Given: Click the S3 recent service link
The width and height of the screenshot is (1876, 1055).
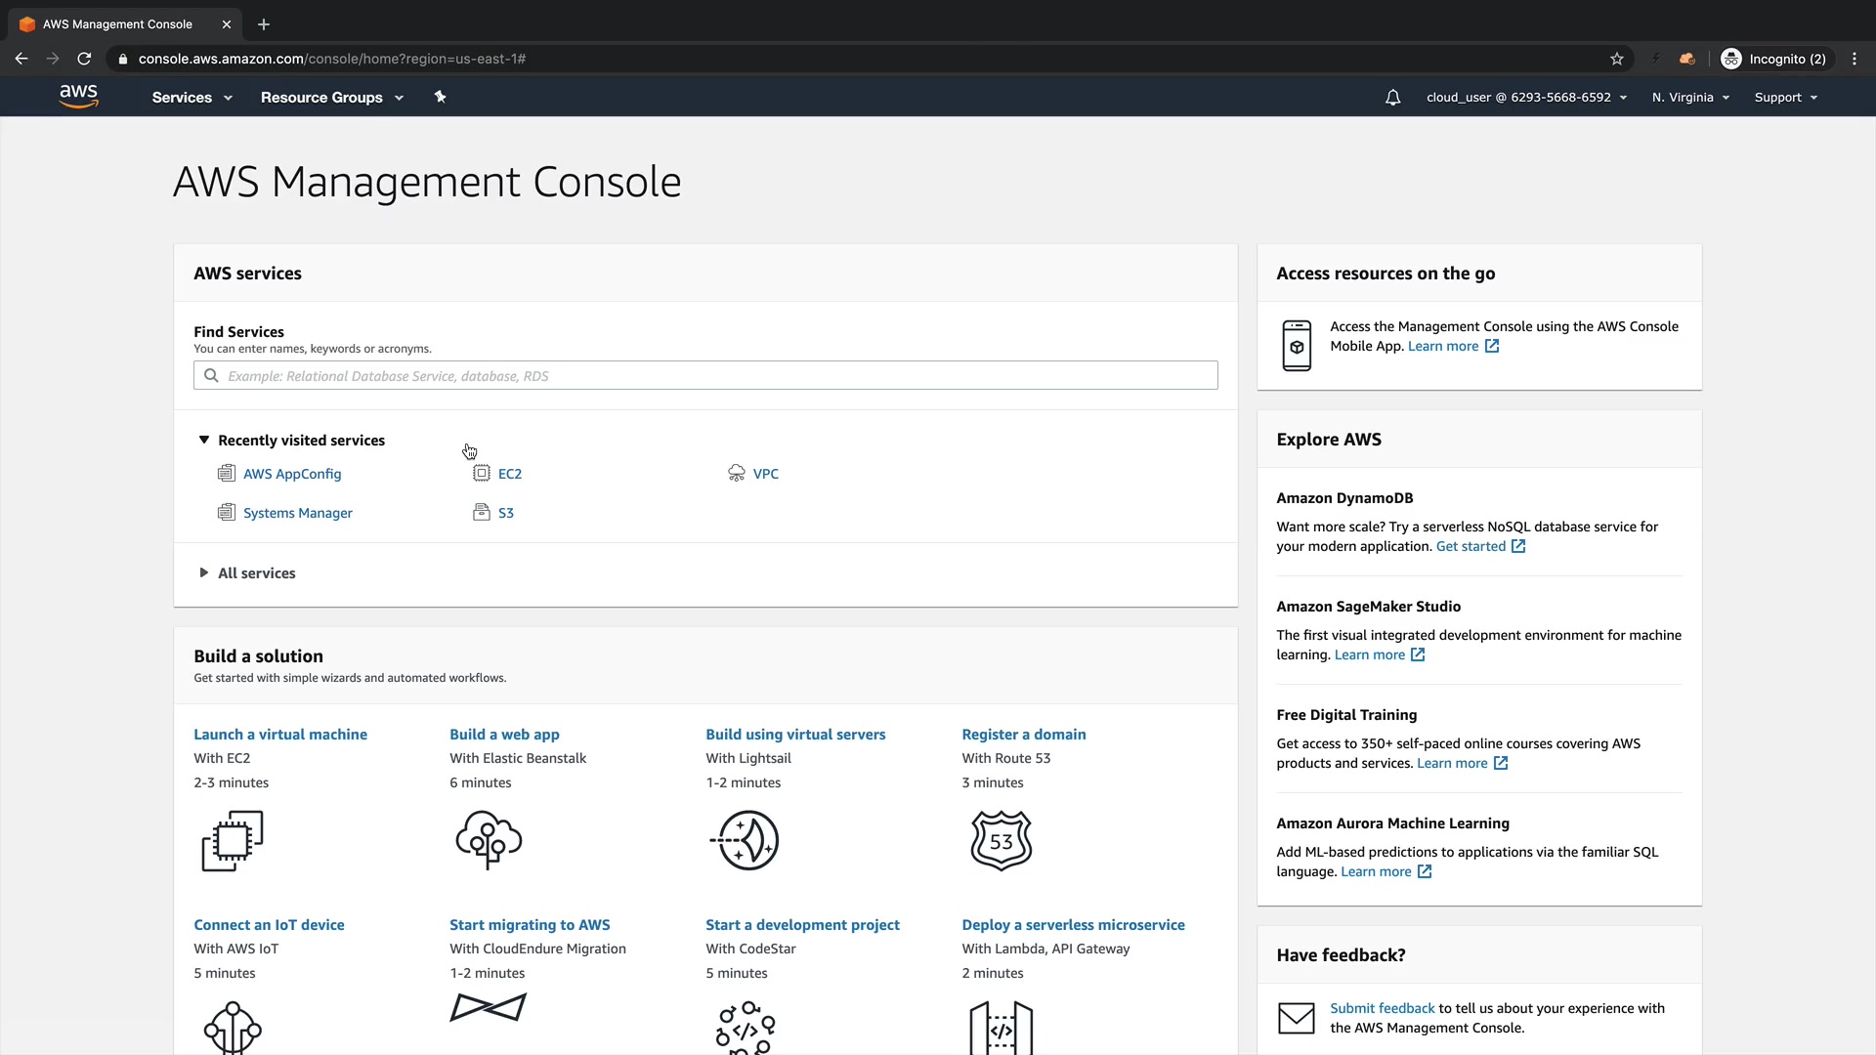Looking at the screenshot, I should point(505,513).
